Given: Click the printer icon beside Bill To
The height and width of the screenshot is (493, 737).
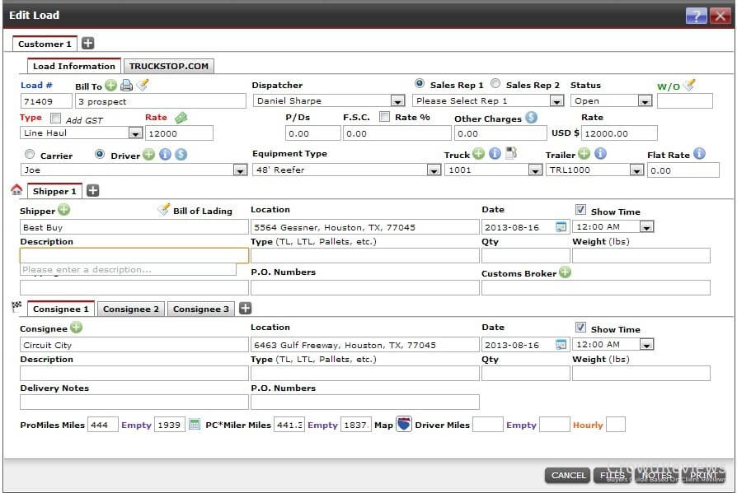Looking at the screenshot, I should tap(126, 85).
